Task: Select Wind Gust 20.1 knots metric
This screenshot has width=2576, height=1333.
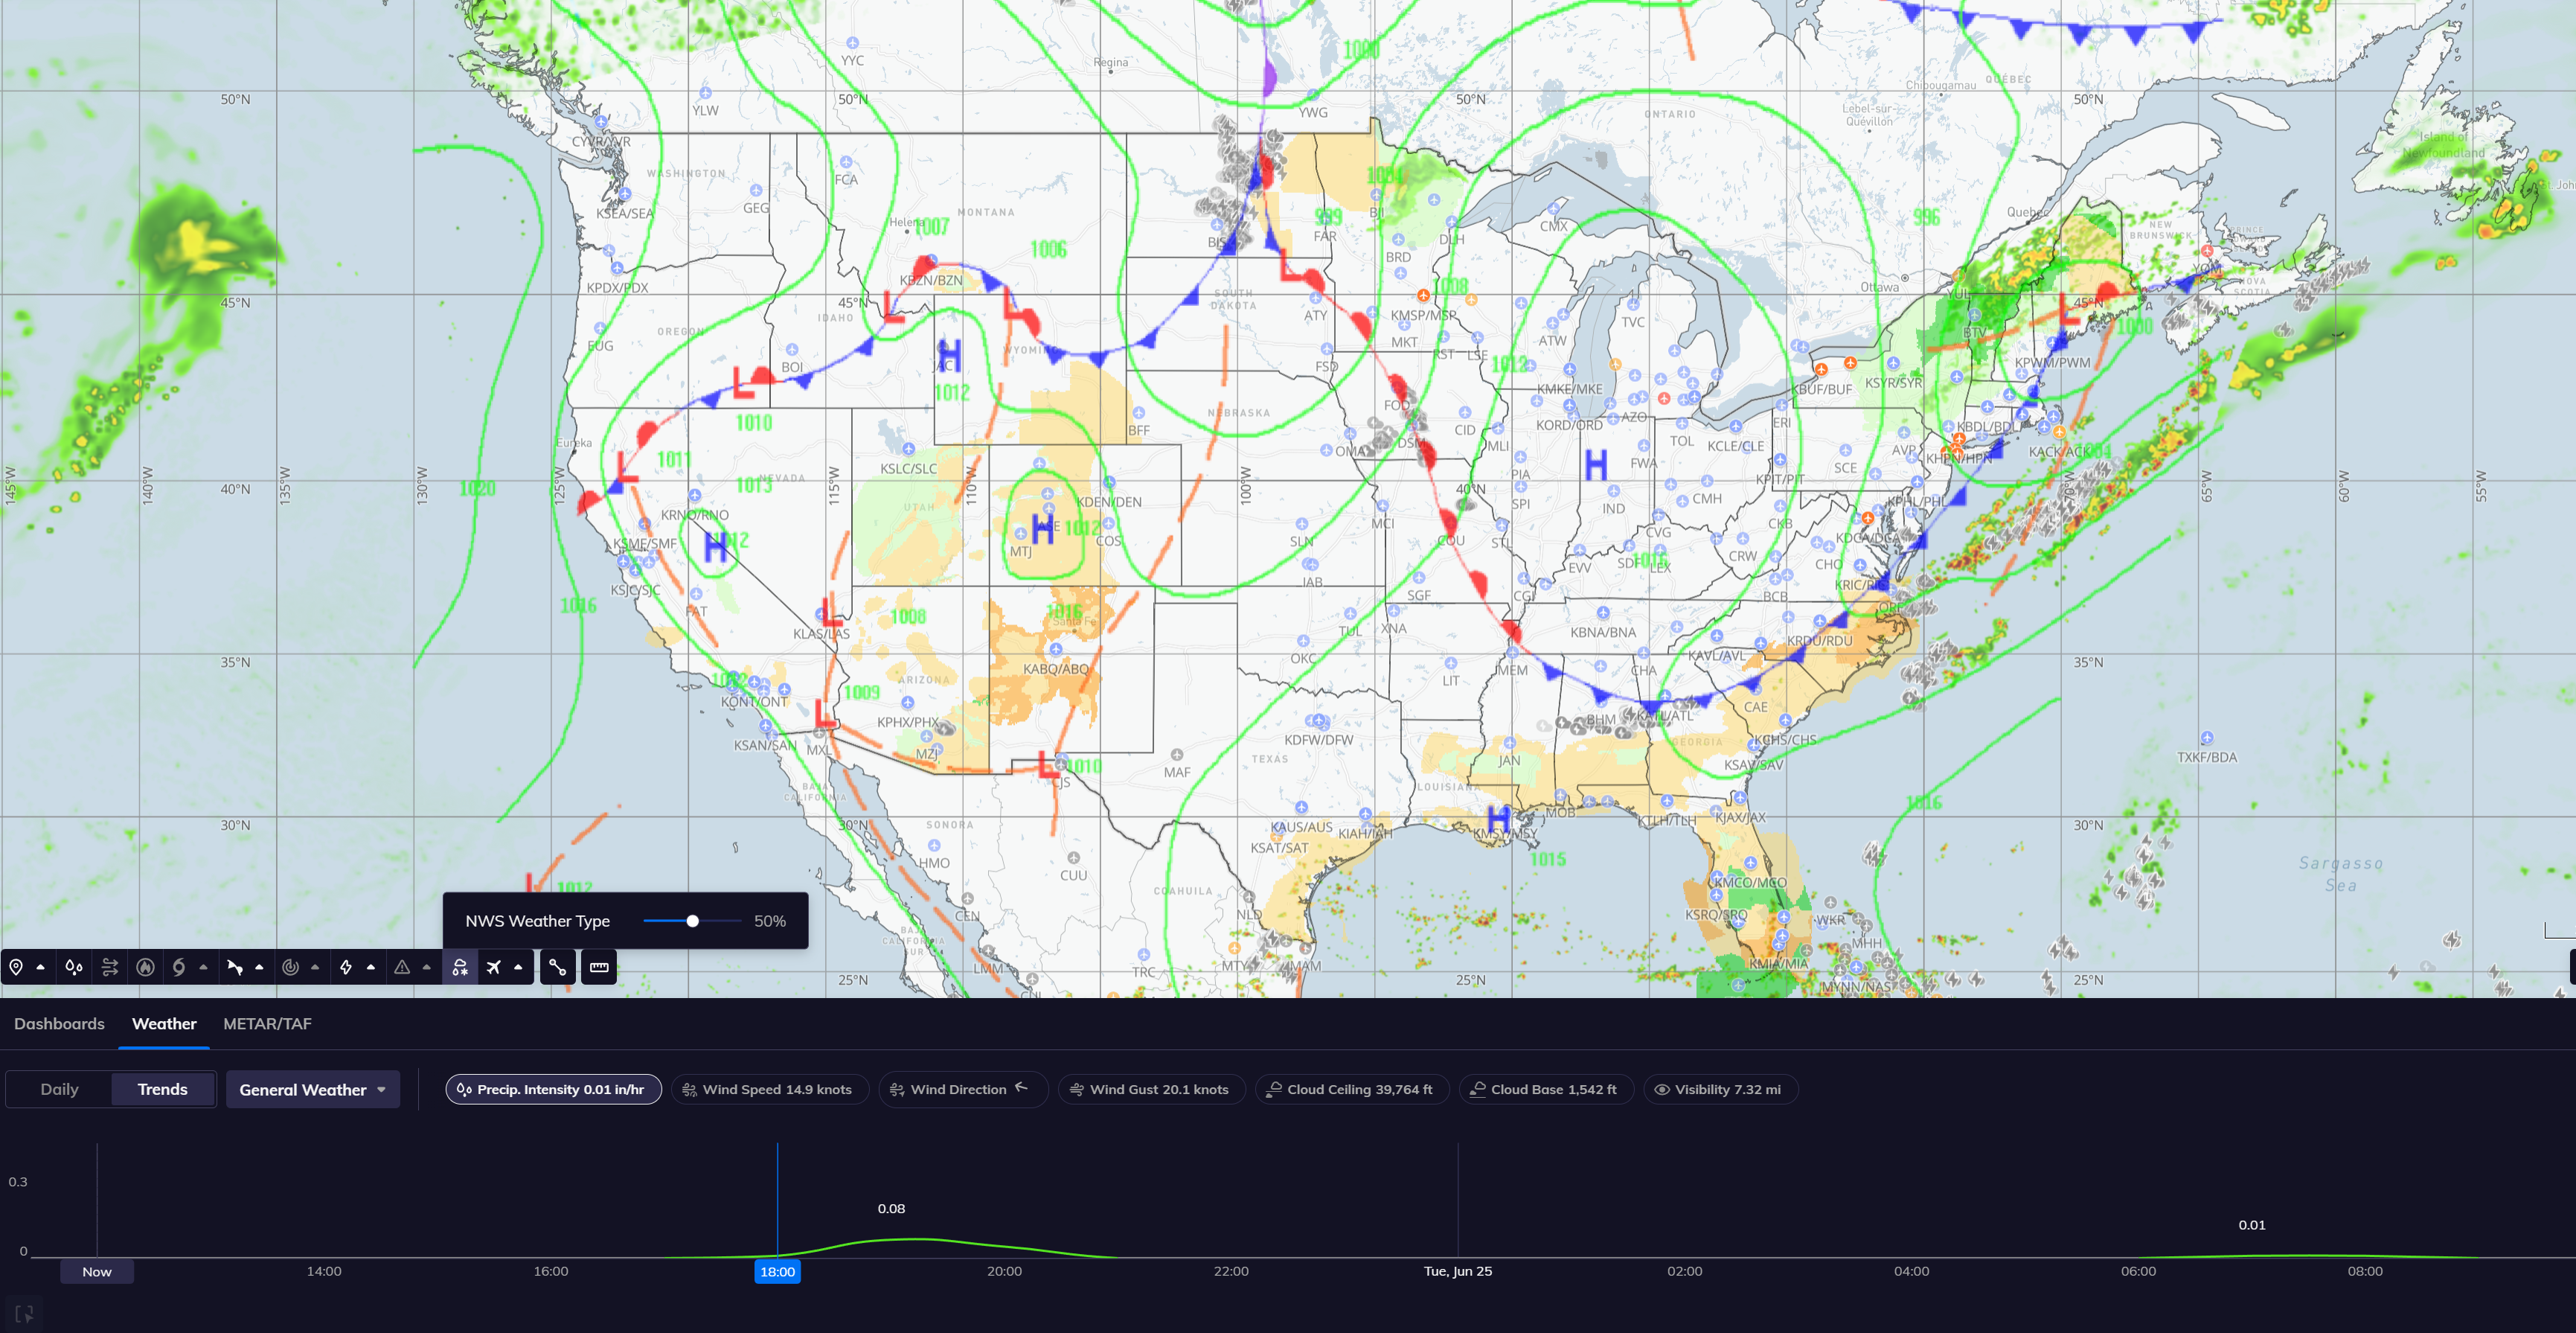Action: click(x=1151, y=1089)
